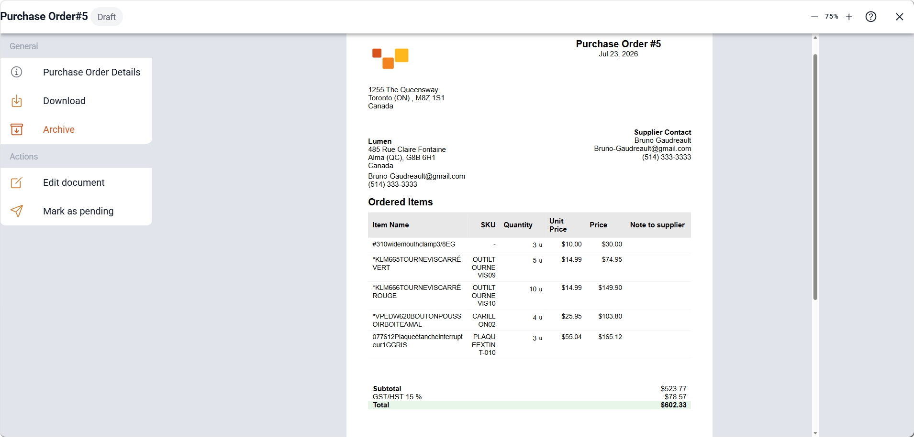Click the GST/HST 15 % label
Viewport: 914px width, 437px height.
coord(397,397)
